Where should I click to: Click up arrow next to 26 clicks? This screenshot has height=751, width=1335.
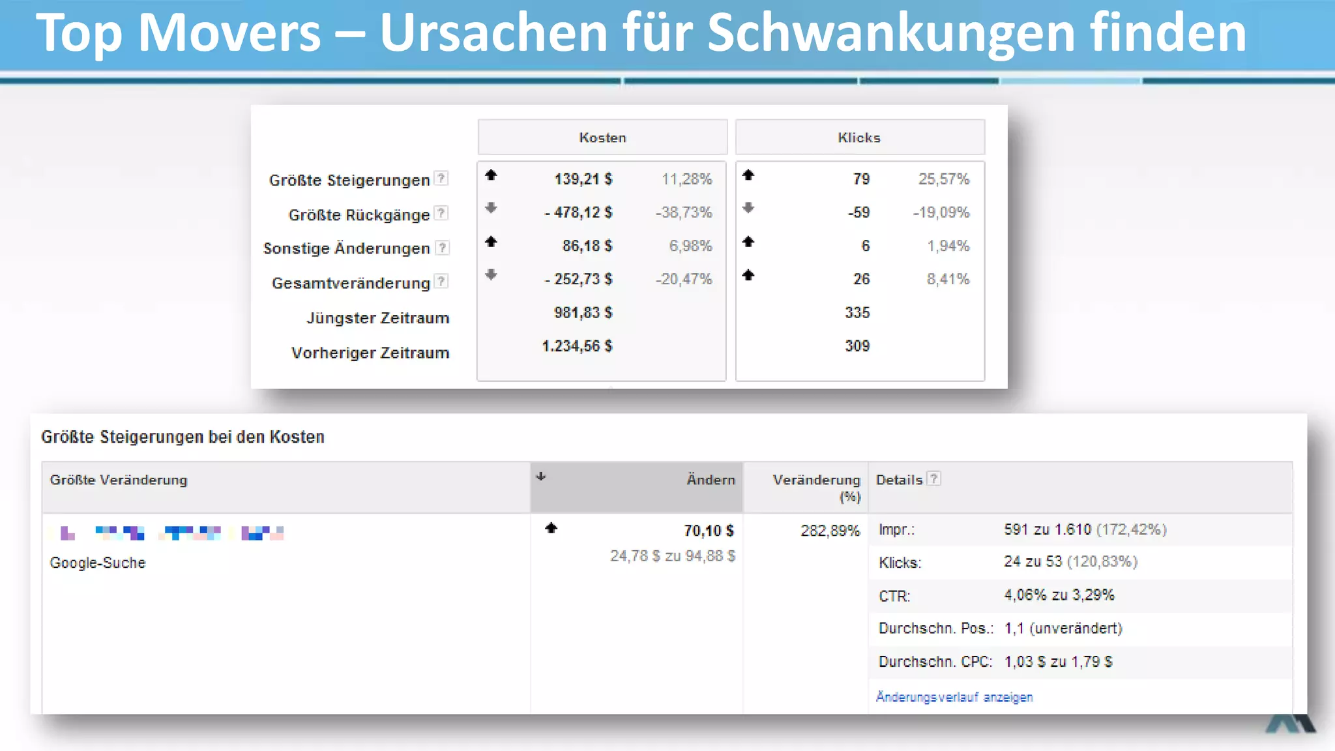click(x=748, y=275)
